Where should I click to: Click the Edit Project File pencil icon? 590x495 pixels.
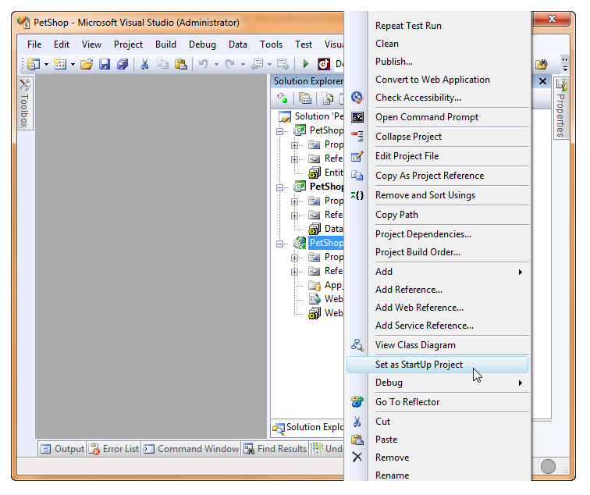(357, 156)
